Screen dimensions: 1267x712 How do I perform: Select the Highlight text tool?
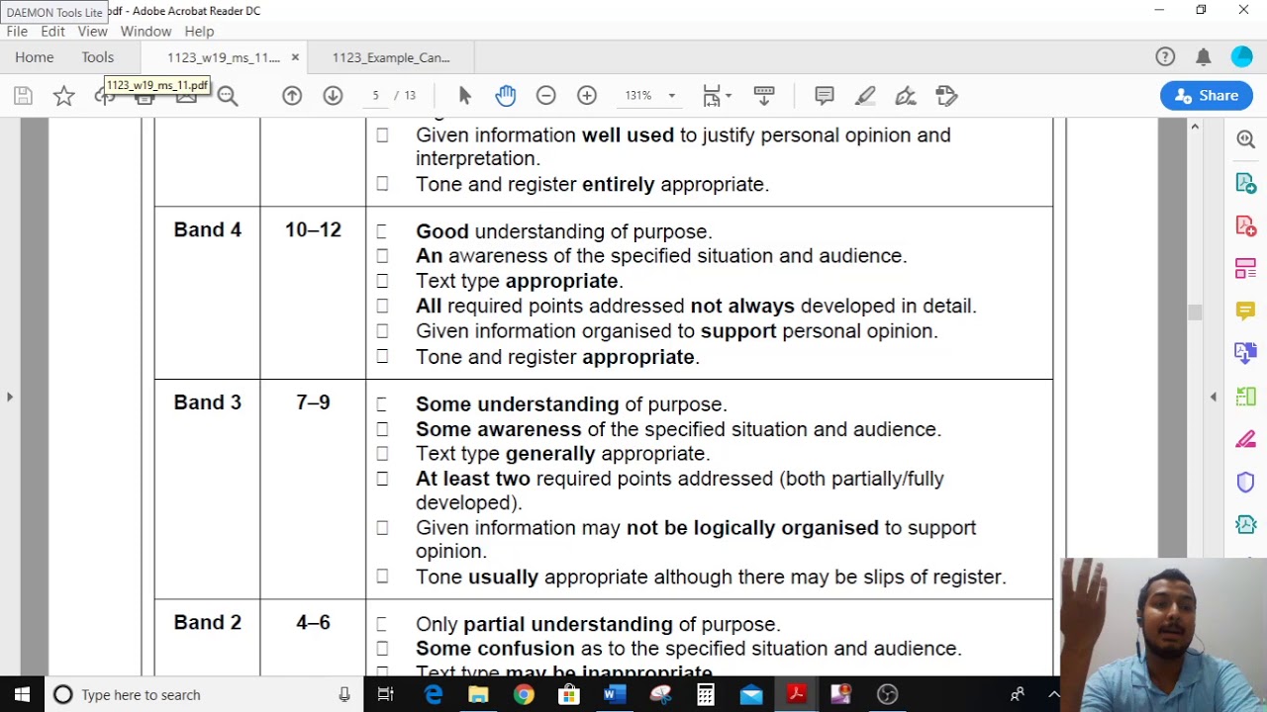(x=865, y=96)
